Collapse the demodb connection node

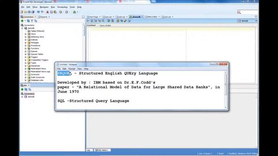[22, 28]
